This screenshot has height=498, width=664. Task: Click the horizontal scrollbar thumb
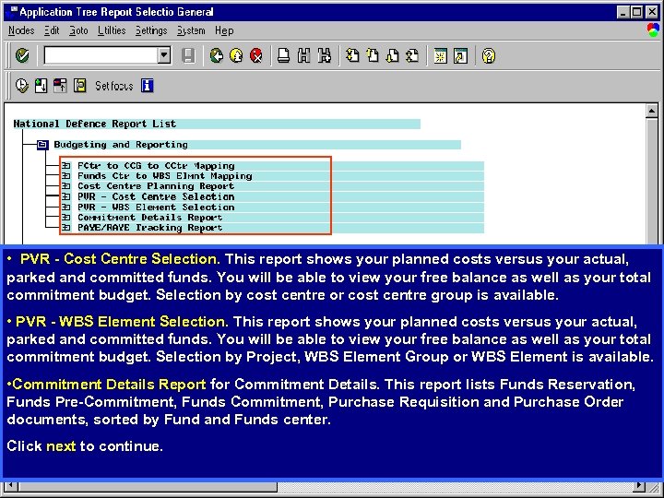148,487
